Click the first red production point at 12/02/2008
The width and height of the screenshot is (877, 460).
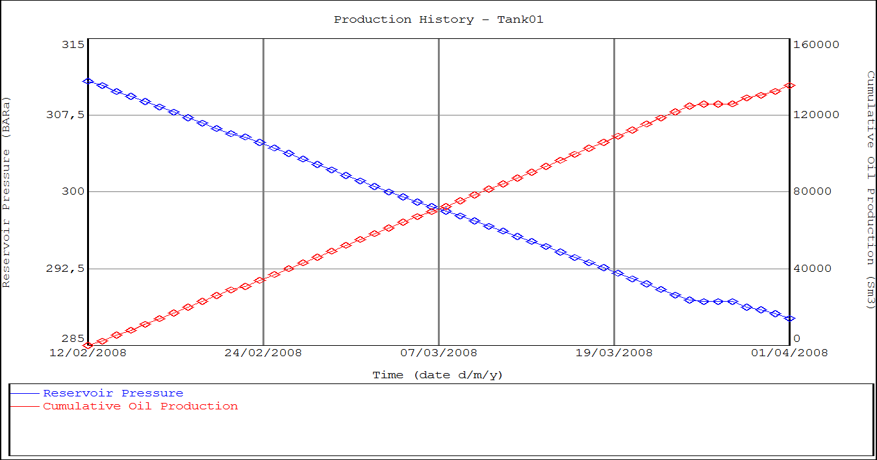88,345
